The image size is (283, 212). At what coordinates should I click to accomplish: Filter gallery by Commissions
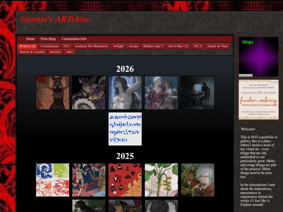click(x=49, y=46)
